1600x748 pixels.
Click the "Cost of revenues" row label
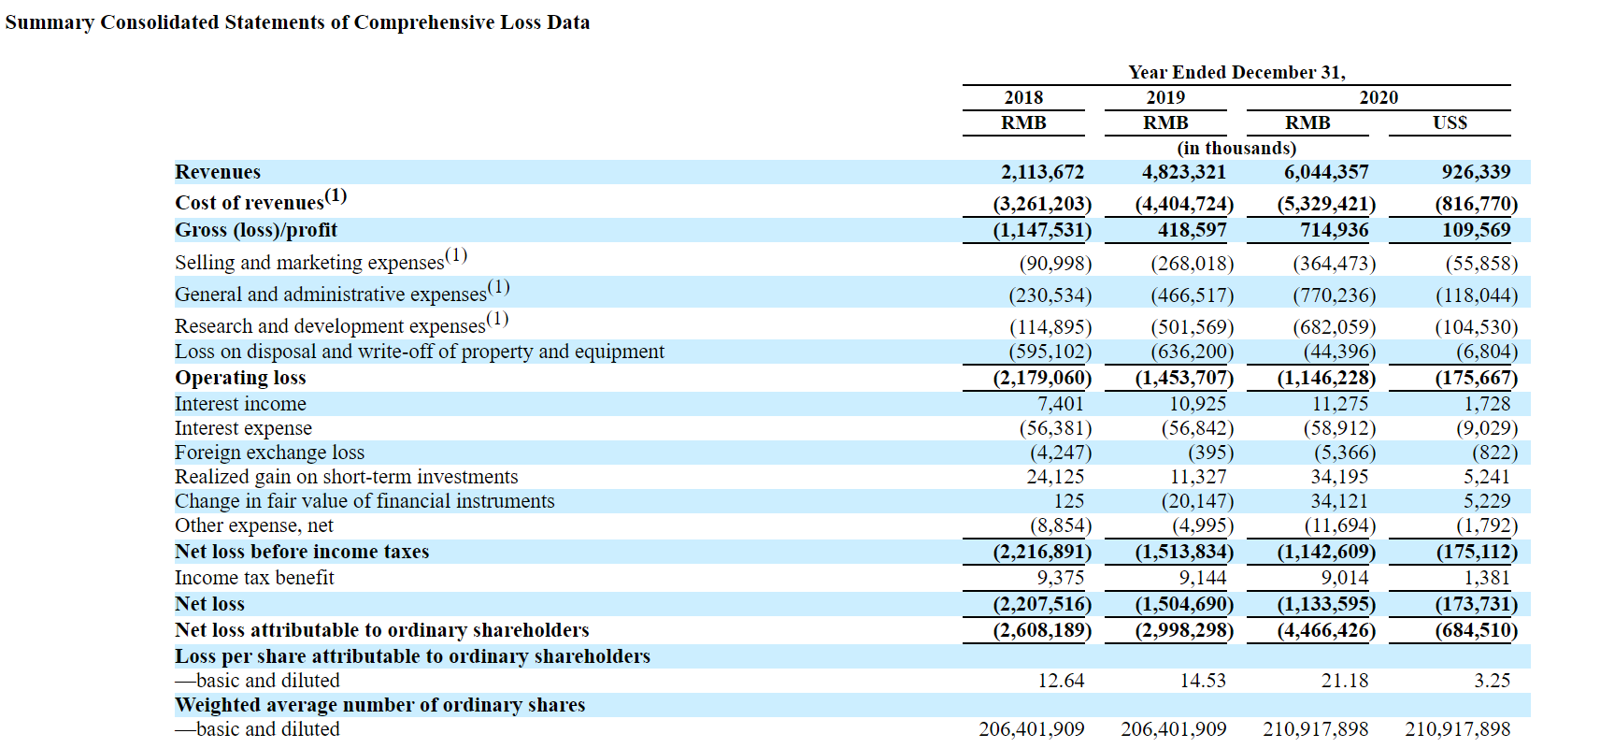pyautogui.click(x=261, y=200)
